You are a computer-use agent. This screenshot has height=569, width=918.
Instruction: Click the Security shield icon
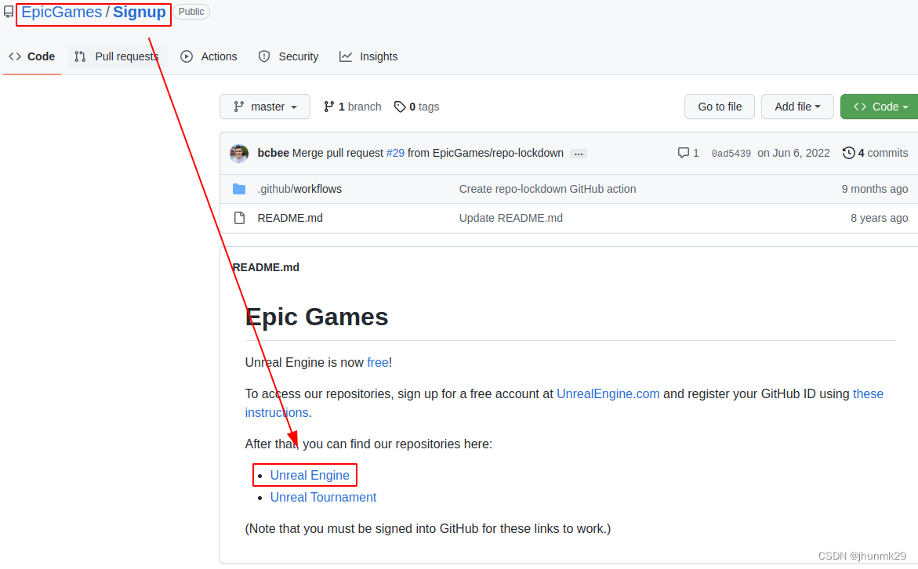264,56
